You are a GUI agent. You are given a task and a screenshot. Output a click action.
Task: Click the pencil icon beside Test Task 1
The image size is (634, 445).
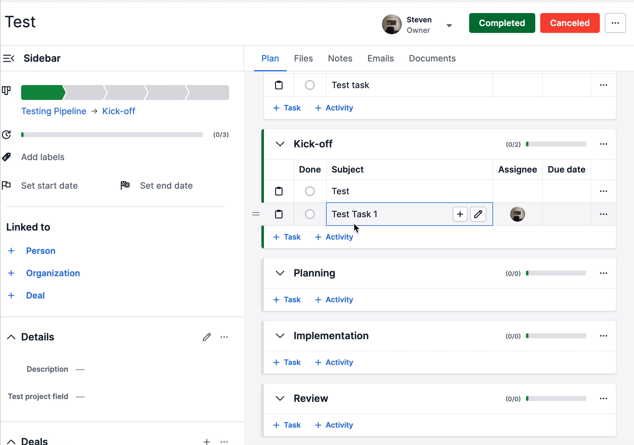478,214
